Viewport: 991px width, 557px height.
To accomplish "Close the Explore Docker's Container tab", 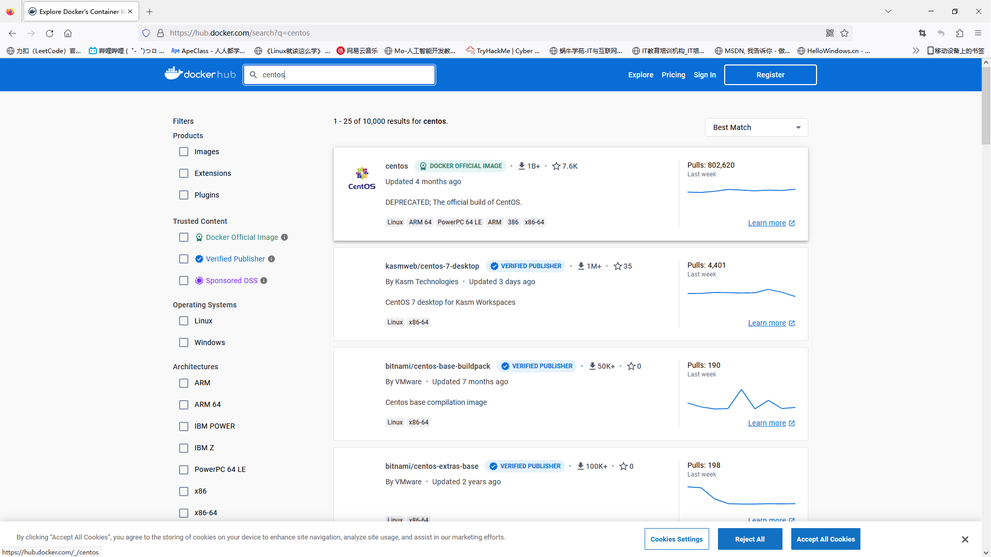I will [130, 11].
